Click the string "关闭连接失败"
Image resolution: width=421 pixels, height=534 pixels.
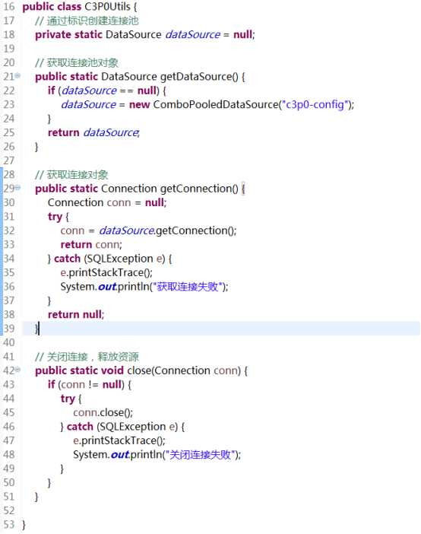coord(201,455)
